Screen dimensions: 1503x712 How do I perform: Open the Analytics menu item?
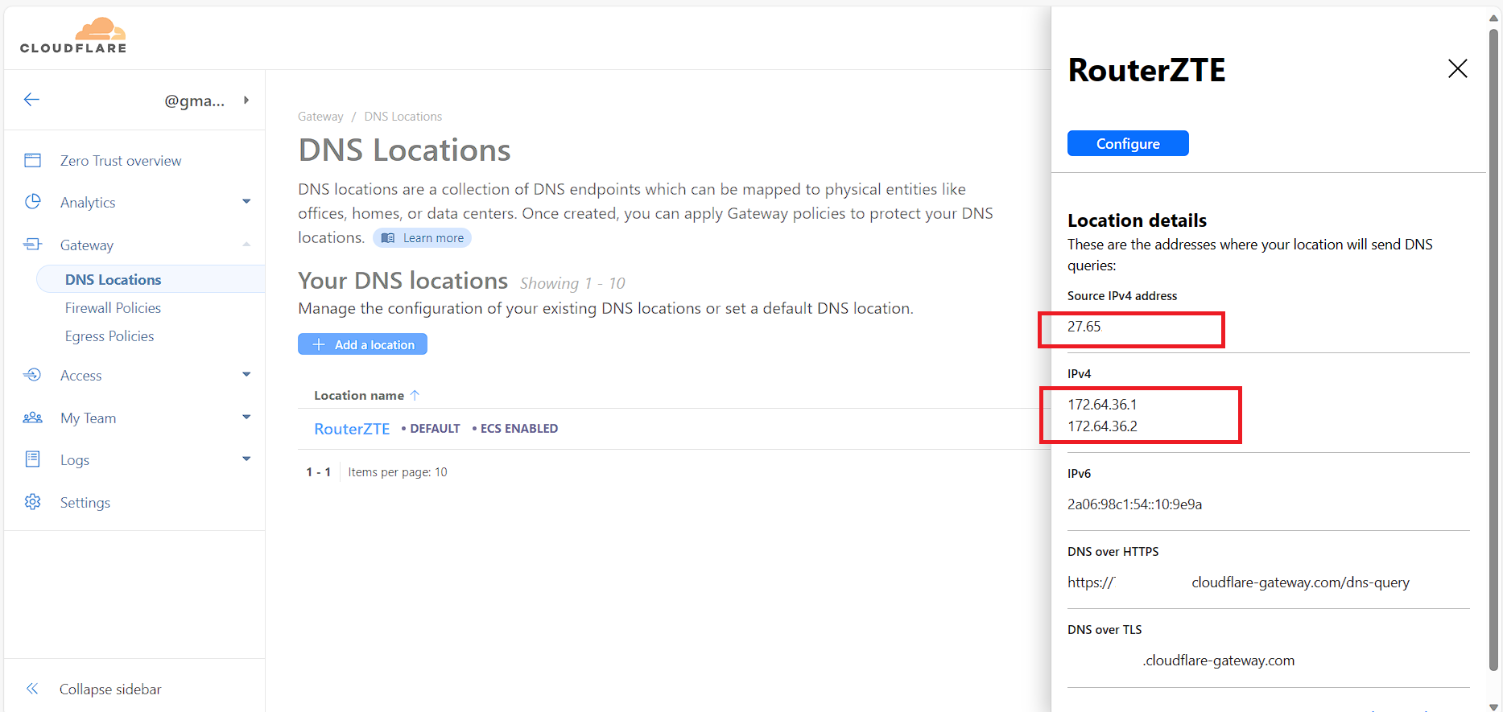(88, 203)
